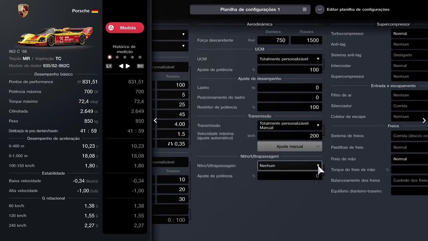Open the Planilha de configurações 1 selector

point(250,9)
